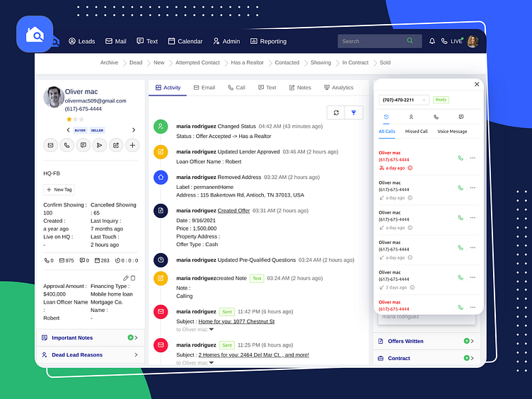Open the activity filter funnel icon
This screenshot has height=399, width=532.
point(354,112)
